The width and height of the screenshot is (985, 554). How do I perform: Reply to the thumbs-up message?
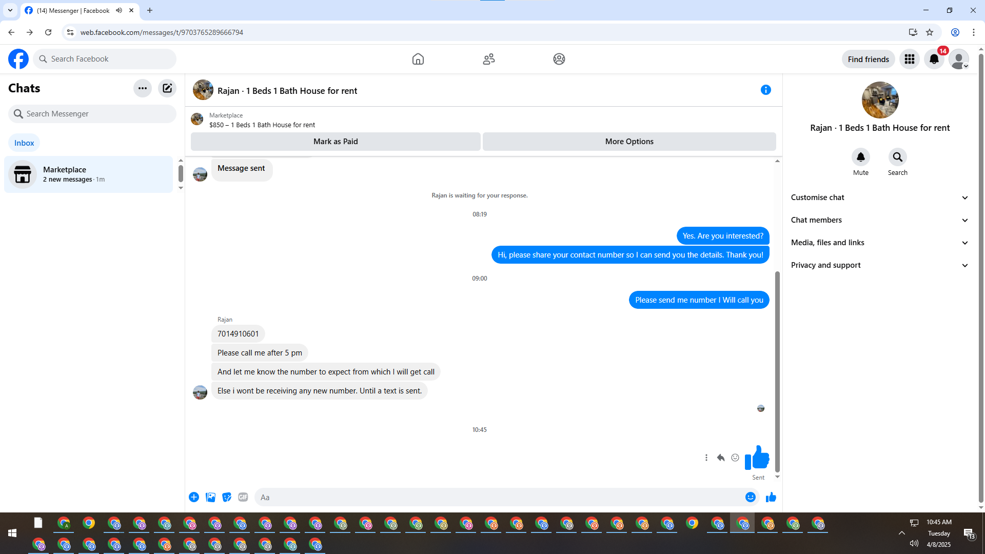[x=721, y=458]
